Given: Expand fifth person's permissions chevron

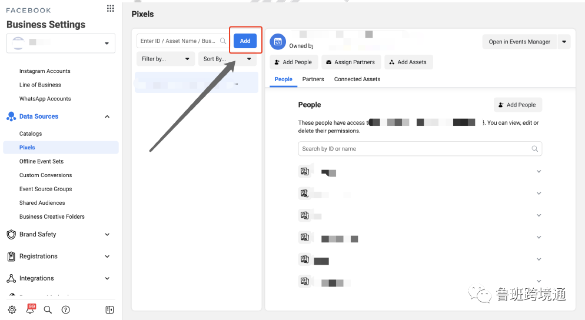Looking at the screenshot, I should pyautogui.click(x=539, y=259).
